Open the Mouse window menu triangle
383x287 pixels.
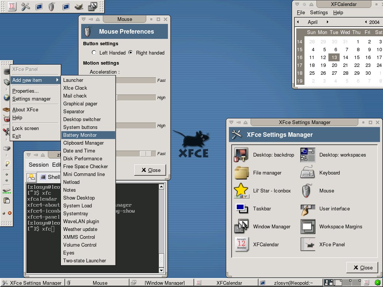(83, 19)
